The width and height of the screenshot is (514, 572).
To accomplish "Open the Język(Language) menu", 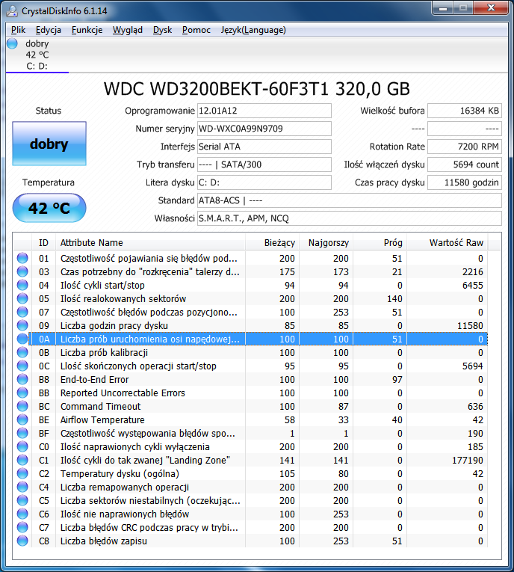I will pos(253,30).
